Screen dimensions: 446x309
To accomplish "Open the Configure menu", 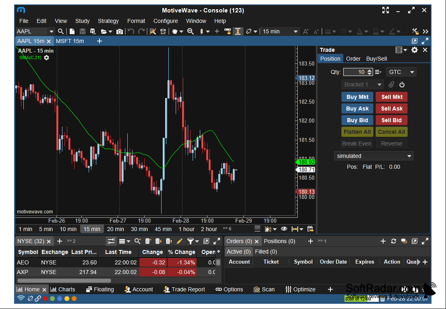I will pyautogui.click(x=166, y=21).
